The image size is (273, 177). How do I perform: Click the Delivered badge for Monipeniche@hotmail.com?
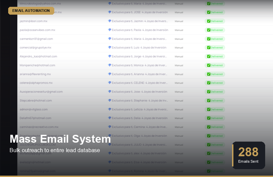(215, 65)
